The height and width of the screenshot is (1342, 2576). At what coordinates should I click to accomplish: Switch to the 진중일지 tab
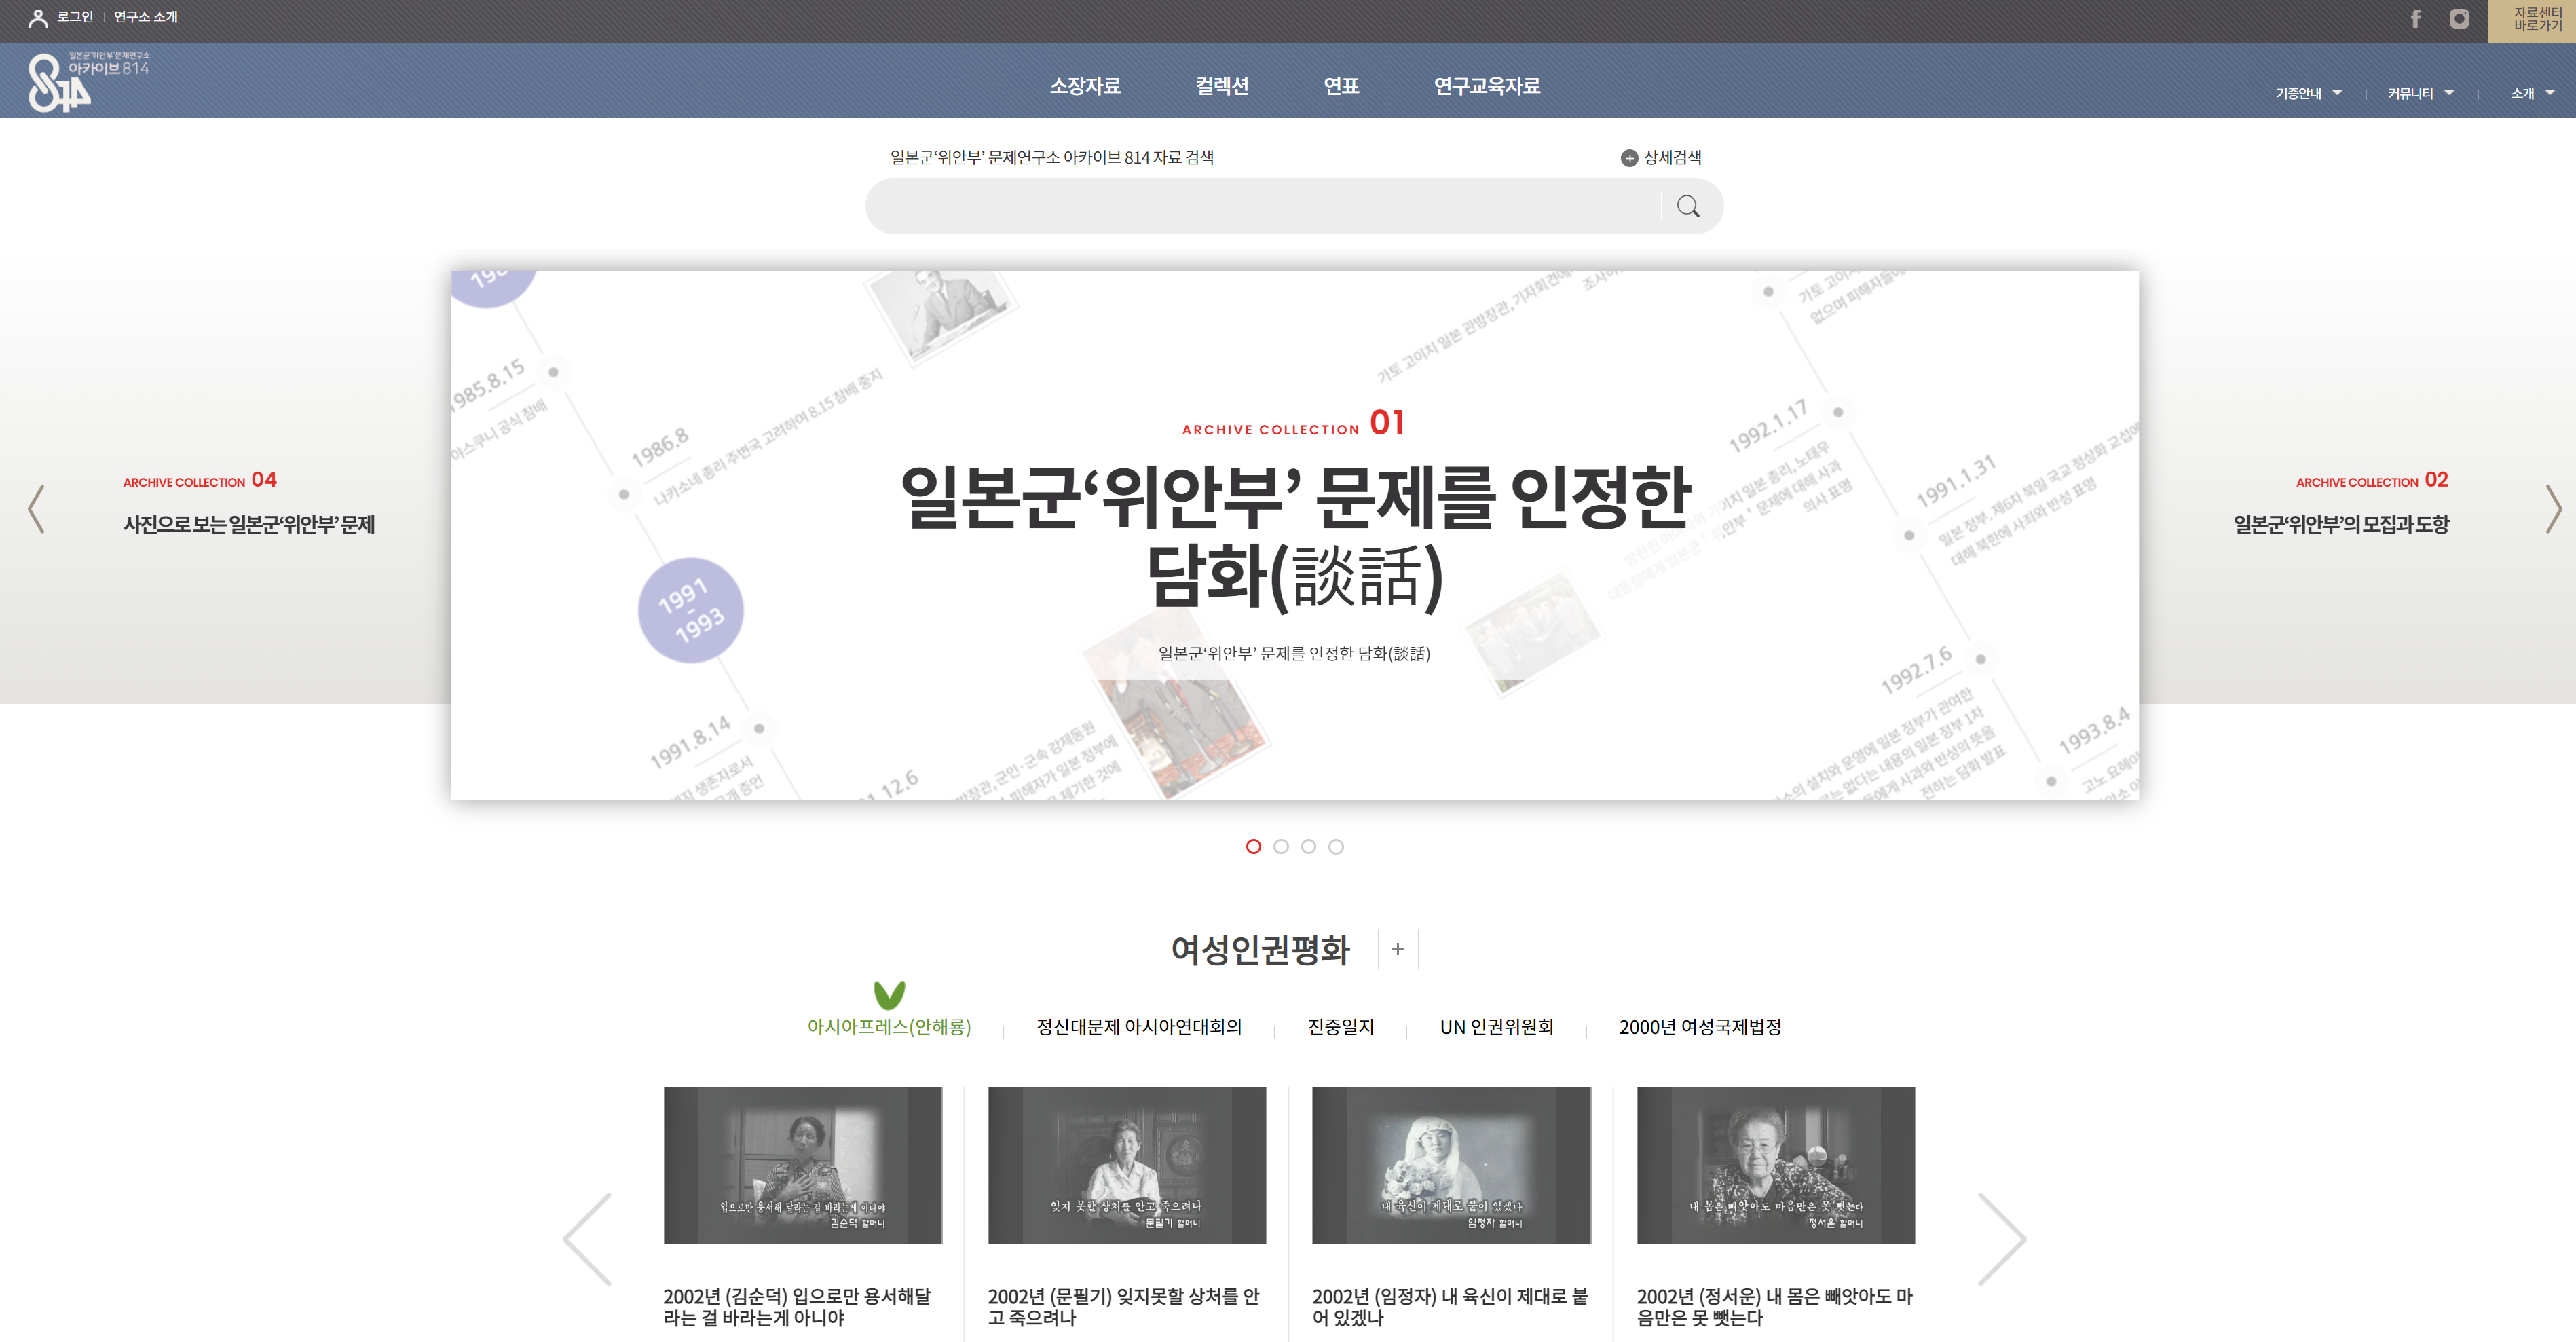1340,1027
